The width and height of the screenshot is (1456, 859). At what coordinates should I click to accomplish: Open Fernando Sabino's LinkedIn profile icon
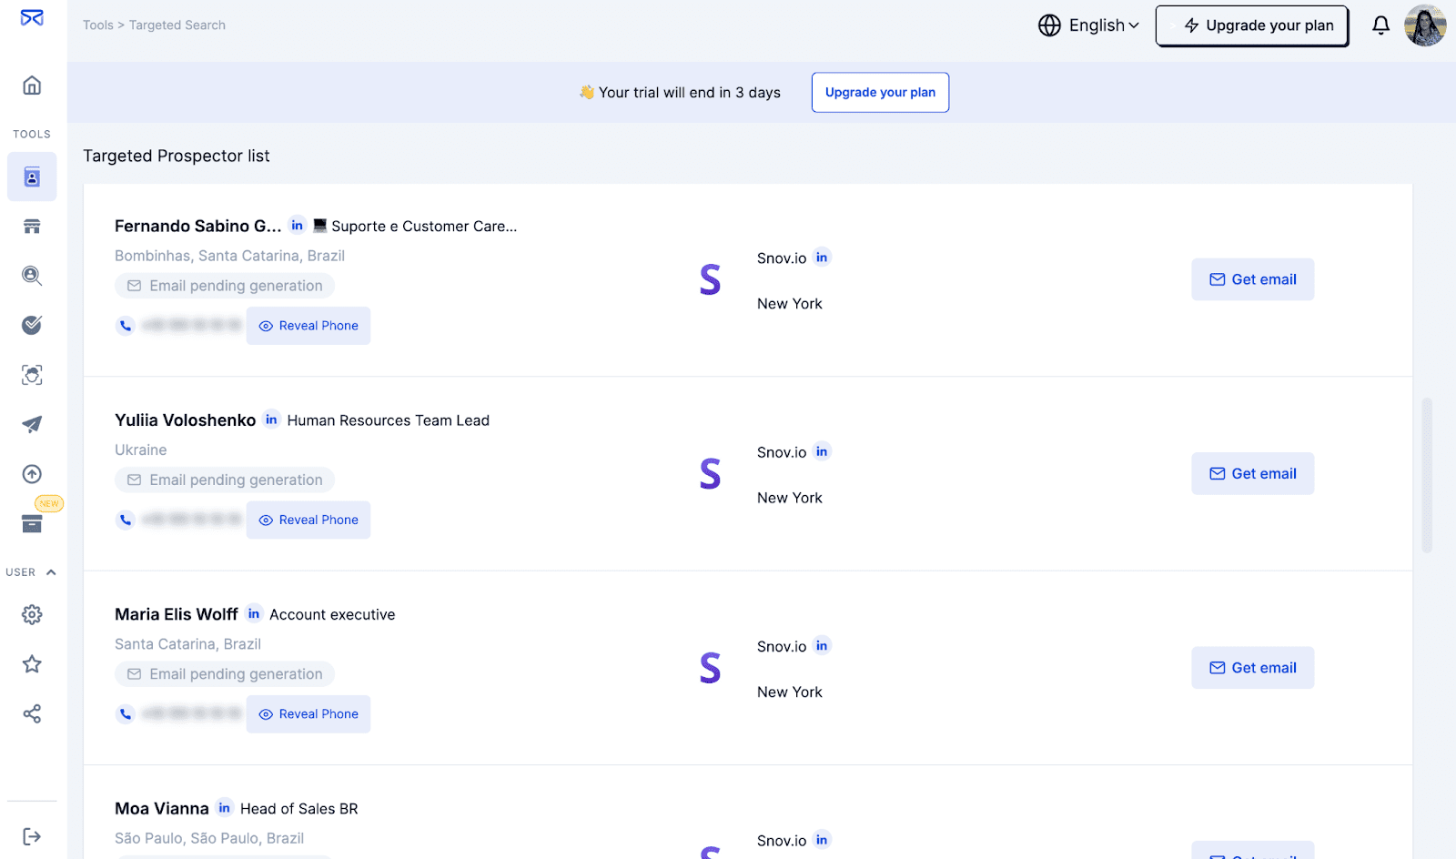tap(298, 226)
